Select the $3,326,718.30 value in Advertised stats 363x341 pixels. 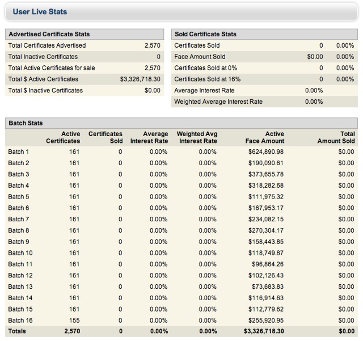point(140,79)
